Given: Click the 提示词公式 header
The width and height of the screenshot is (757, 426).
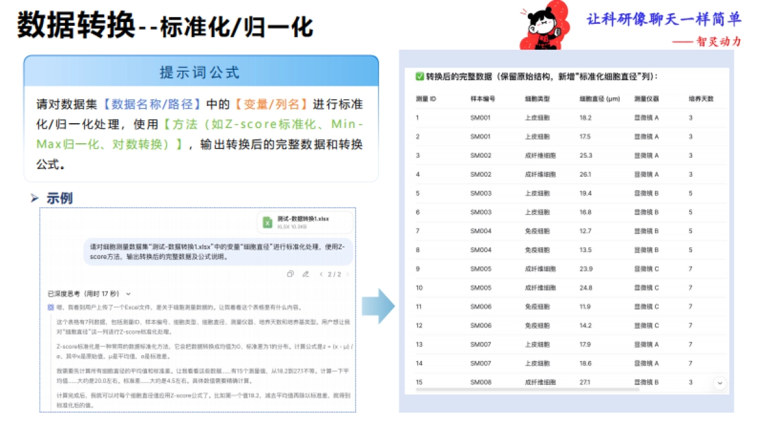Looking at the screenshot, I should coord(201,72).
